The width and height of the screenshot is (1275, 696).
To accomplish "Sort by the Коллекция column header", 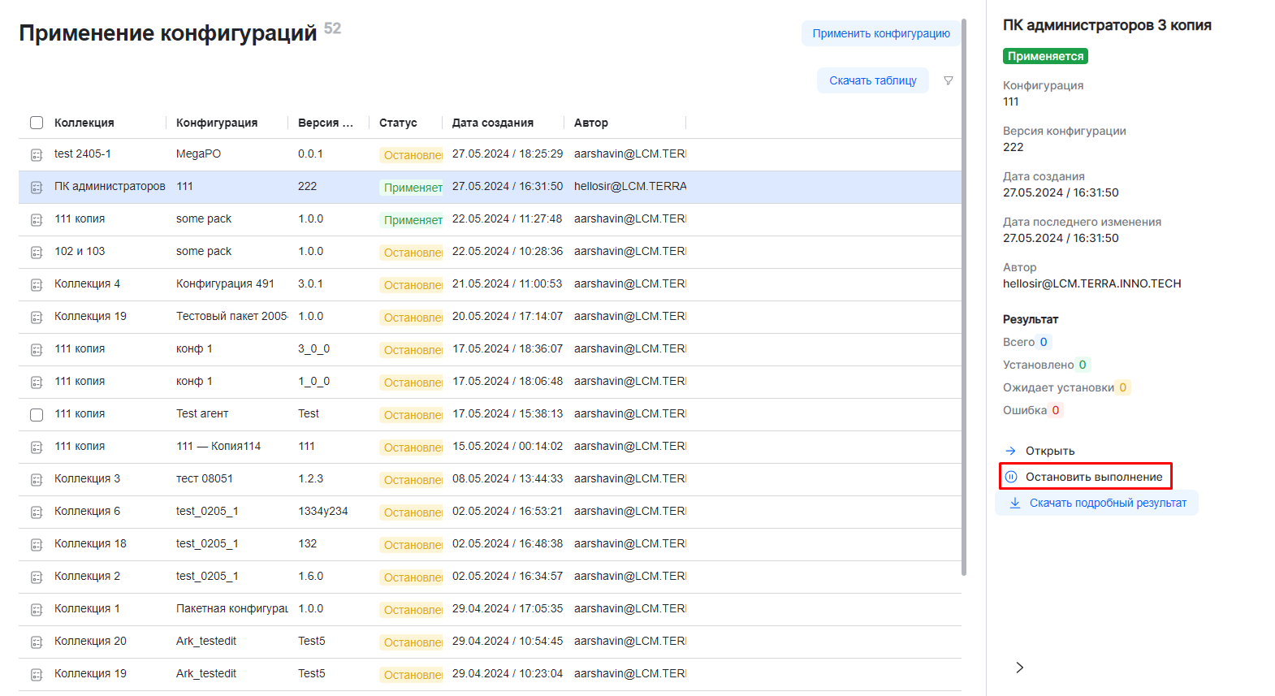I will tap(84, 123).
